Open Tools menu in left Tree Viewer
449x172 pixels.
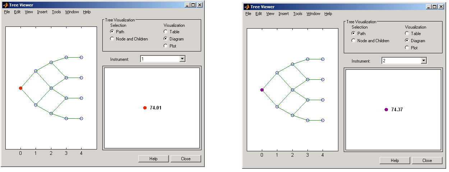coord(56,12)
